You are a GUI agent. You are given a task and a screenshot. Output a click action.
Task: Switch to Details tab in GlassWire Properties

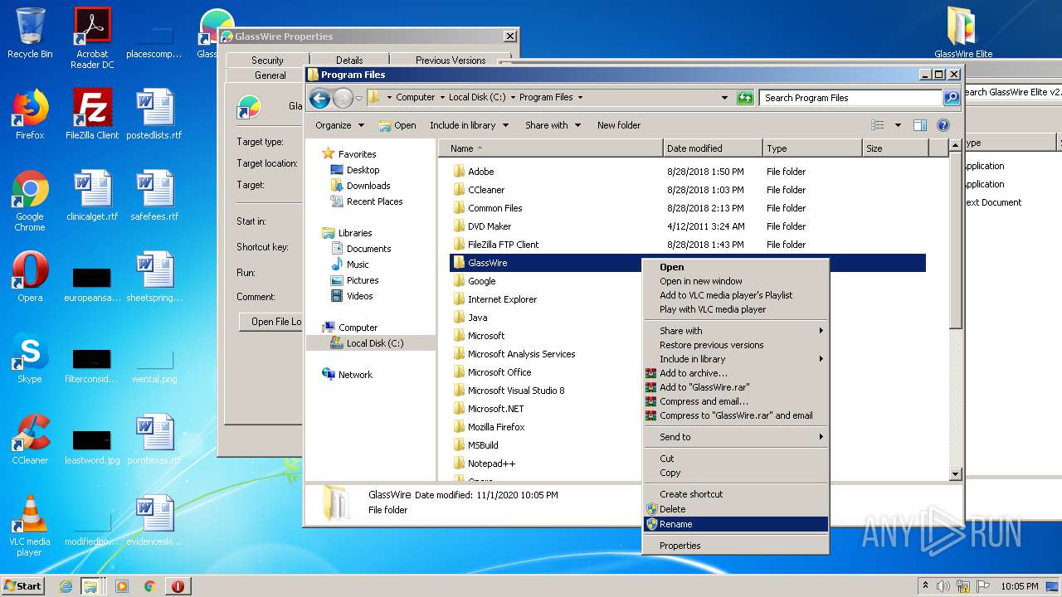point(349,60)
